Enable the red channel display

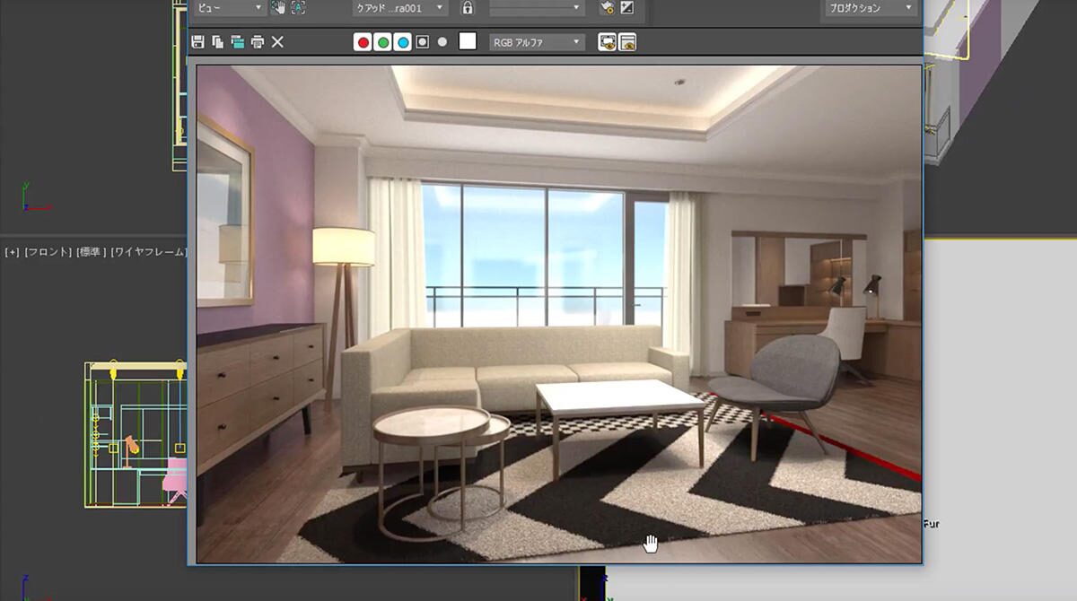(x=364, y=39)
